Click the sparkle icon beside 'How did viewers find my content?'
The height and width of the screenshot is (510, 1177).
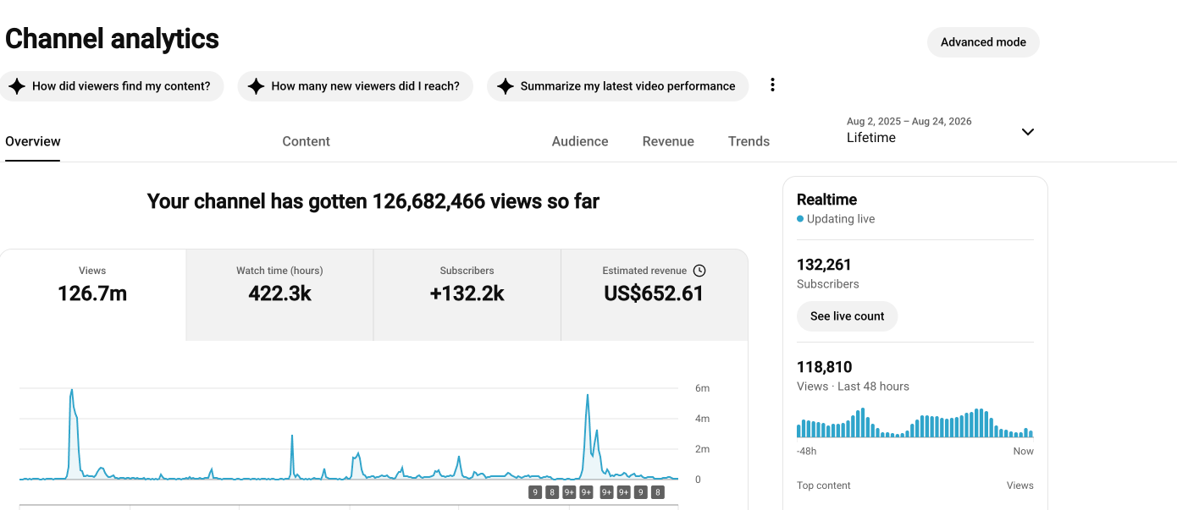coord(16,86)
